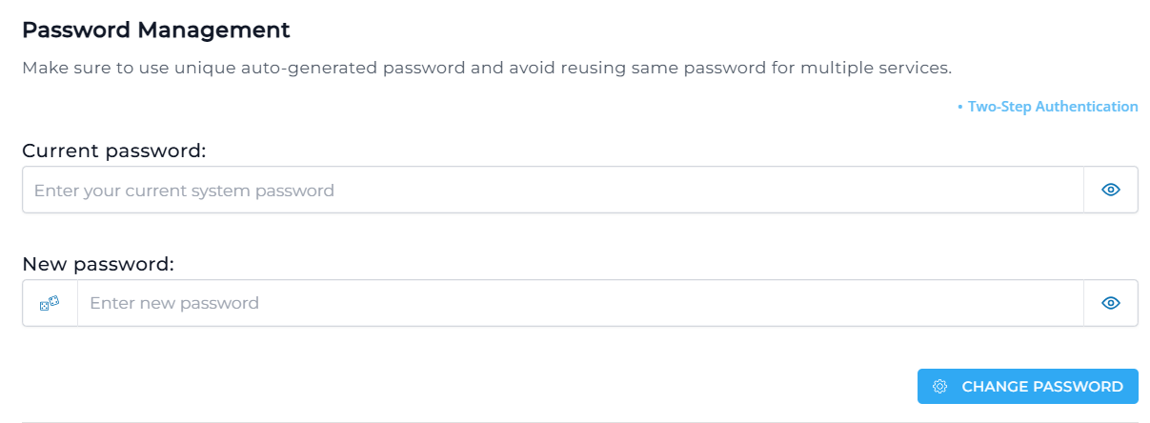Reveal the current password with eye icon
The height and width of the screenshot is (423, 1150).
[1110, 190]
